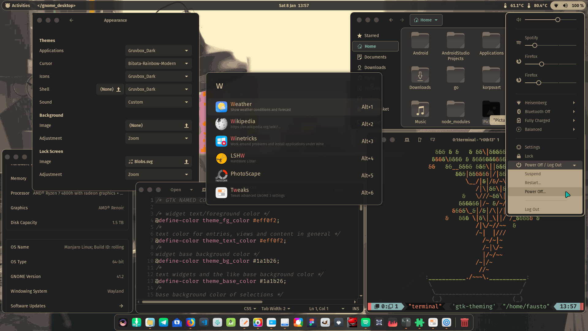Open the Applications theme Gruvbox_Dark dropdown
The height and width of the screenshot is (331, 588).
click(159, 51)
